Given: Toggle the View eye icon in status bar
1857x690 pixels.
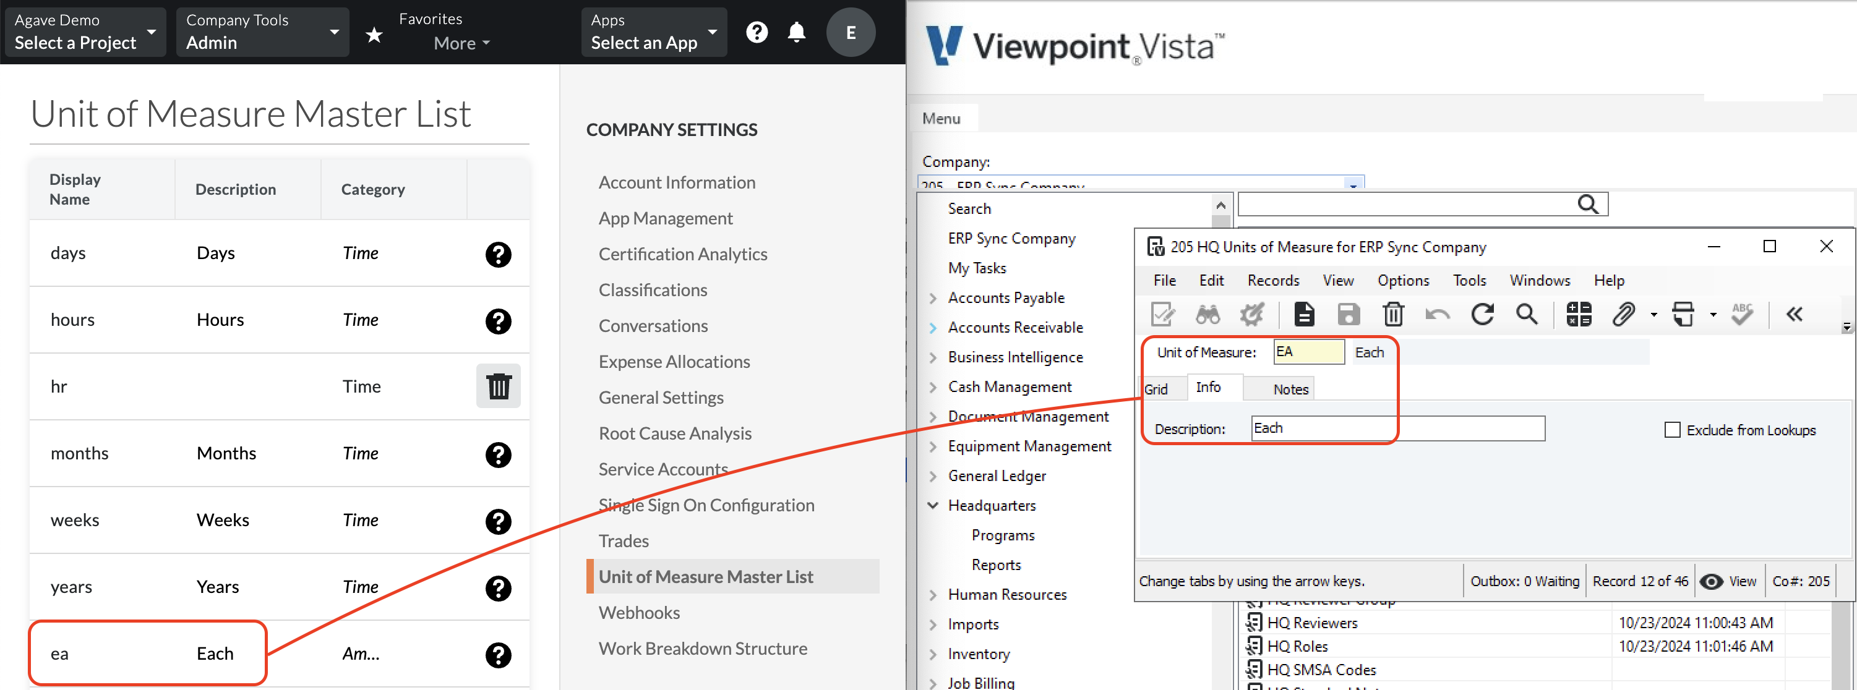Looking at the screenshot, I should coord(1712,582).
